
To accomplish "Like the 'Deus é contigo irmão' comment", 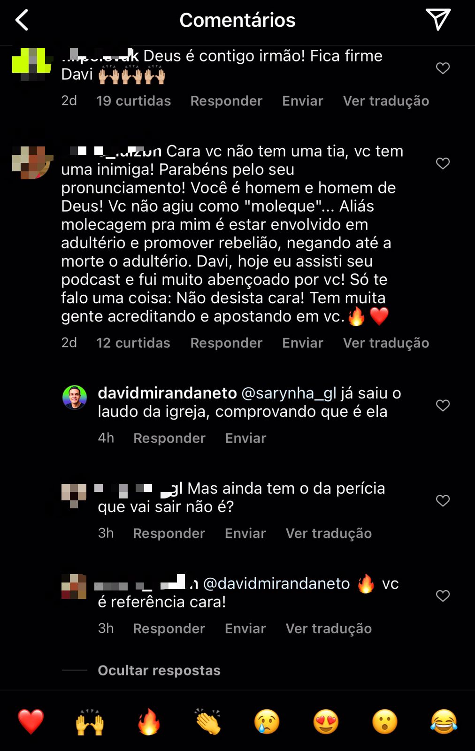I will point(443,68).
